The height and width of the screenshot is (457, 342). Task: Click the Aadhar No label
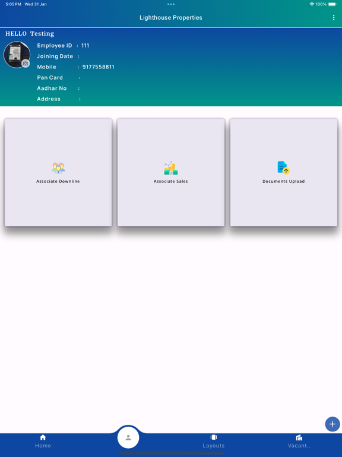52,88
